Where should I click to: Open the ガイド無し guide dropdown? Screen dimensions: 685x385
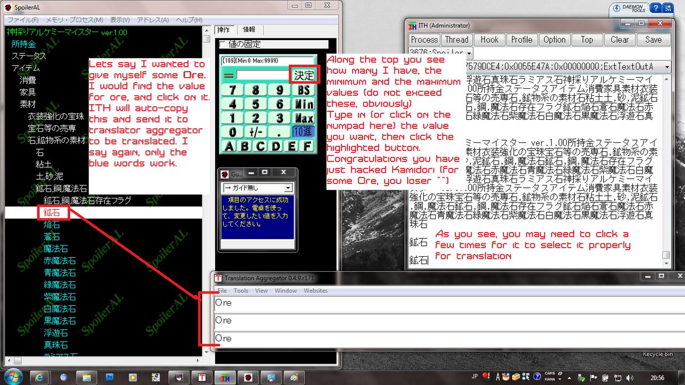click(288, 188)
